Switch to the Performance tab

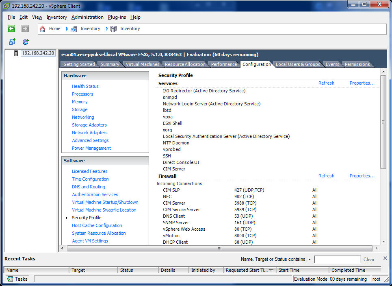coord(224,64)
